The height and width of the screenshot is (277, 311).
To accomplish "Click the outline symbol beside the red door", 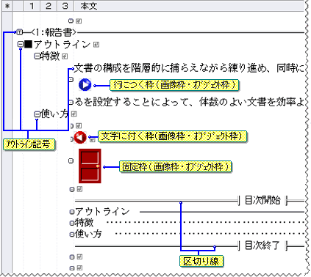I will tap(71, 161).
